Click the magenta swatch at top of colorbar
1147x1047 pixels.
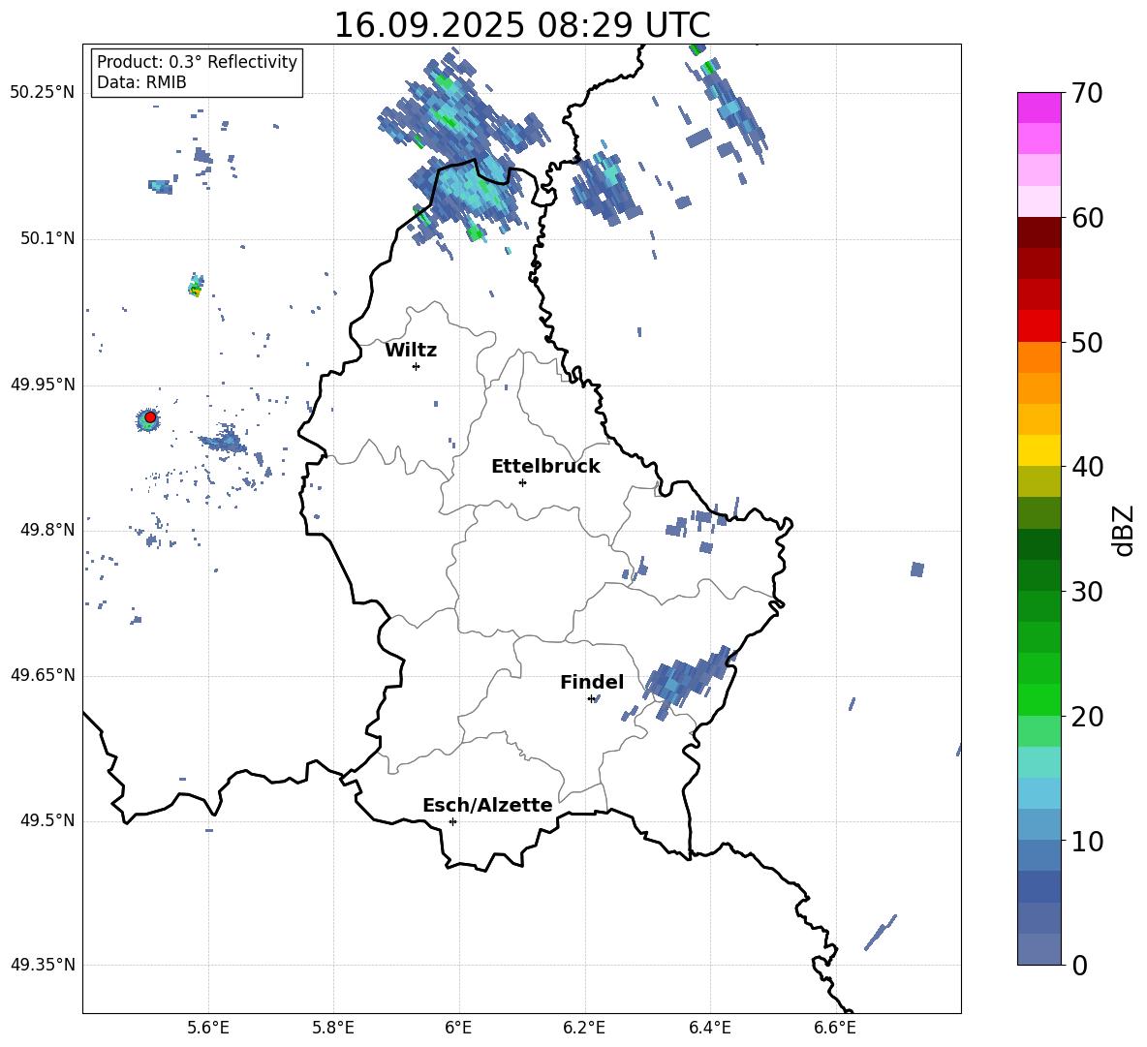click(x=1039, y=108)
